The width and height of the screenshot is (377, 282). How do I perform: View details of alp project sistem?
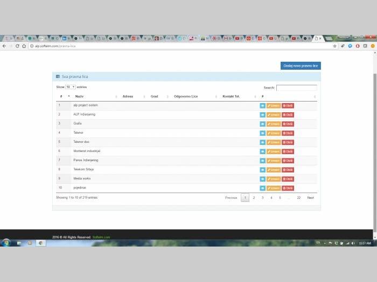[263, 105]
